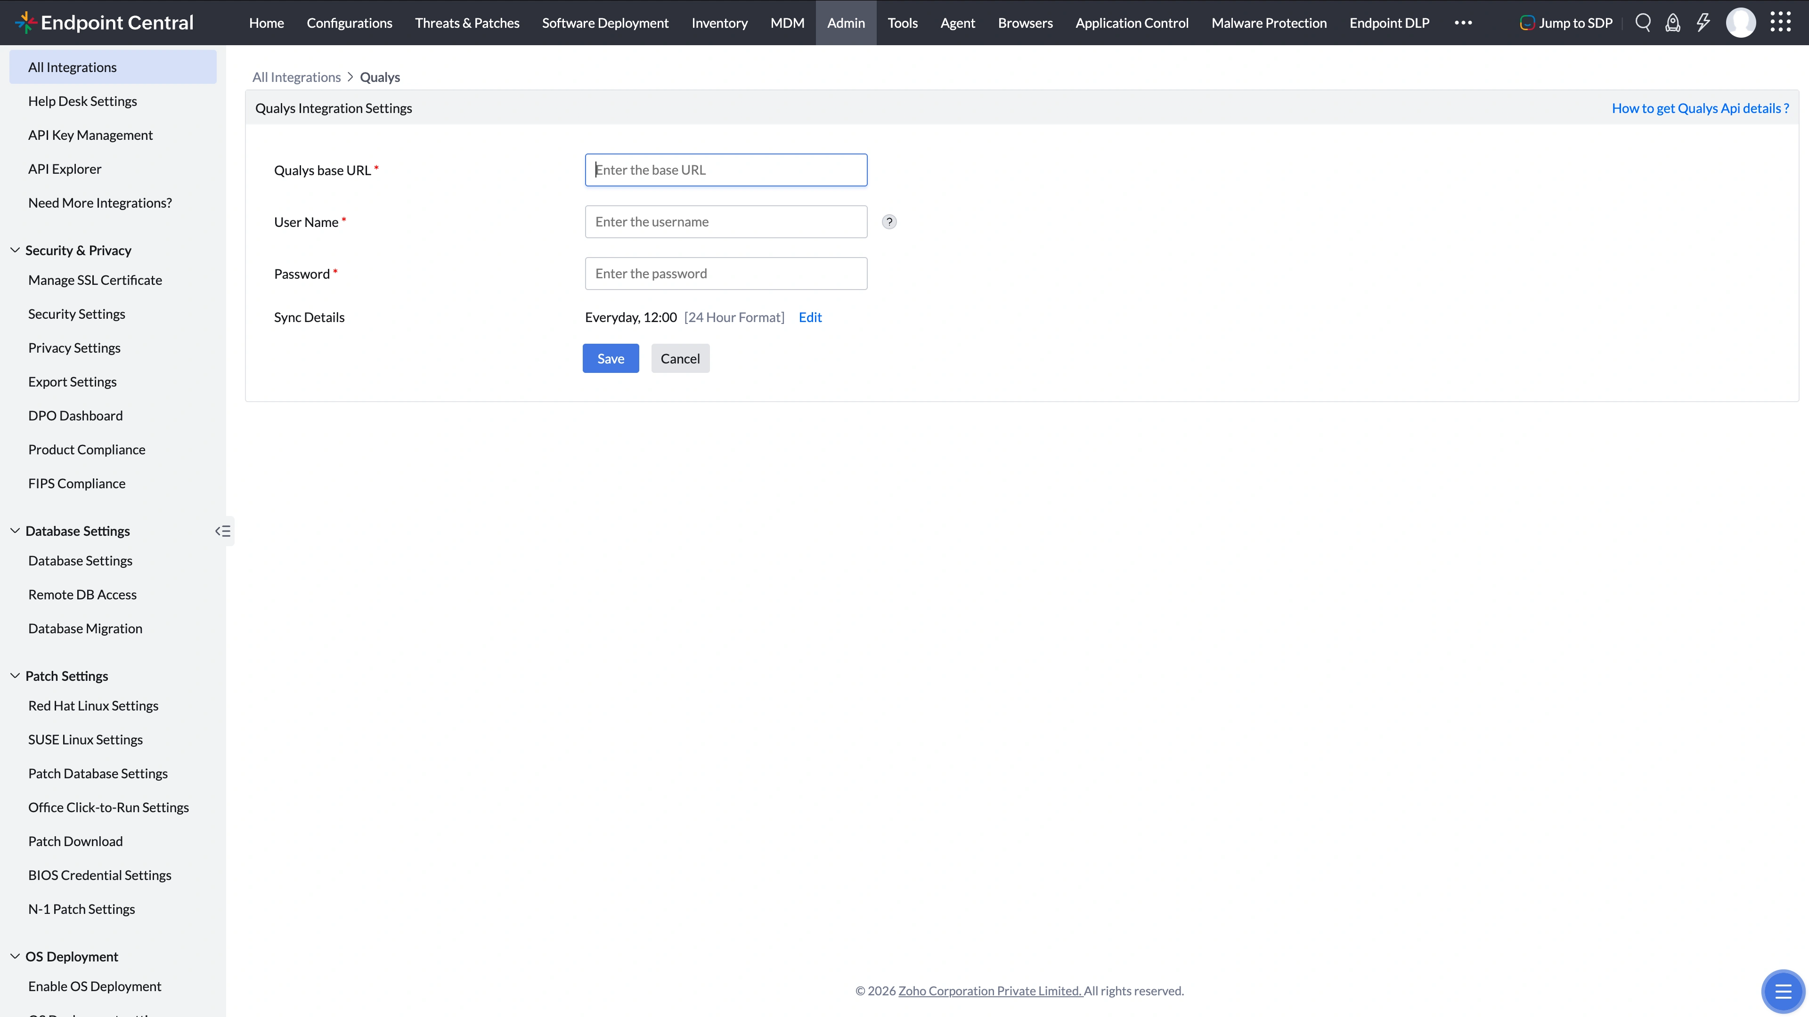This screenshot has height=1017, width=1809.
Task: Open the floating blue menu button
Action: click(x=1782, y=991)
